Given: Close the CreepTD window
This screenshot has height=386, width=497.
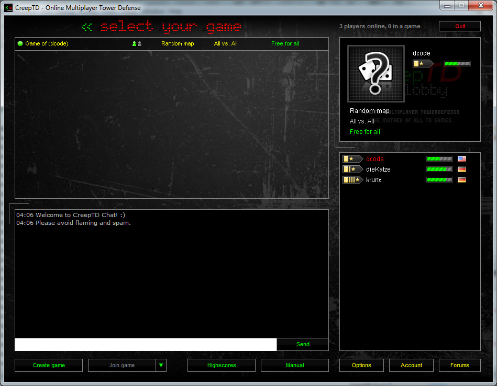Looking at the screenshot, I should (481, 5).
